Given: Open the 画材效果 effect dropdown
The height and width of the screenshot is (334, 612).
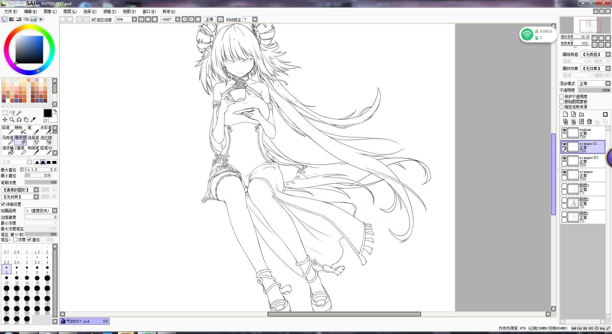Looking at the screenshot, I should click(x=608, y=69).
